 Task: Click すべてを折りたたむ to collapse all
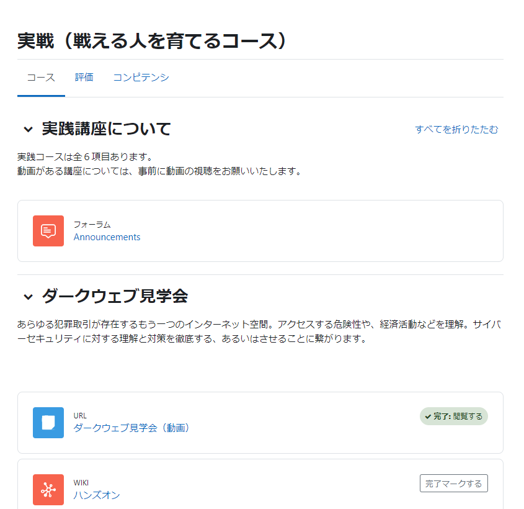coord(456,129)
